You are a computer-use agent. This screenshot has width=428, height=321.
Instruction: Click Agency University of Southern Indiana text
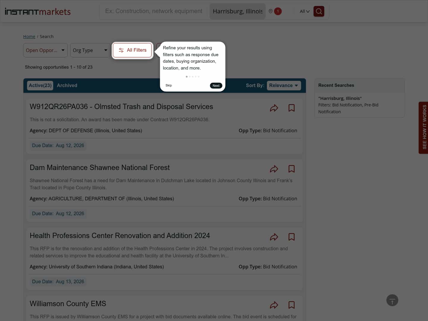[97, 267]
